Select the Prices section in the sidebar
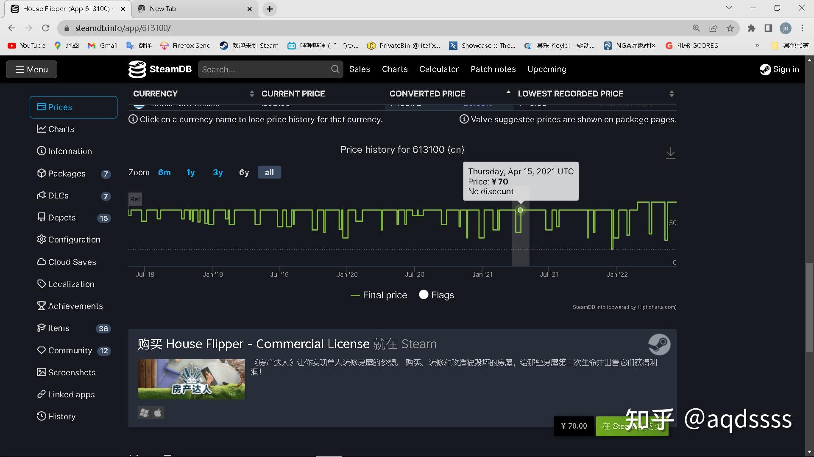814x457 pixels. (60, 107)
